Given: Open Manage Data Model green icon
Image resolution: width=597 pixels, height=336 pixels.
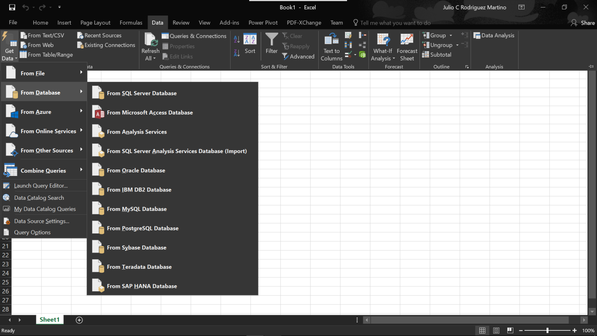Looking at the screenshot, I should click(362, 55).
